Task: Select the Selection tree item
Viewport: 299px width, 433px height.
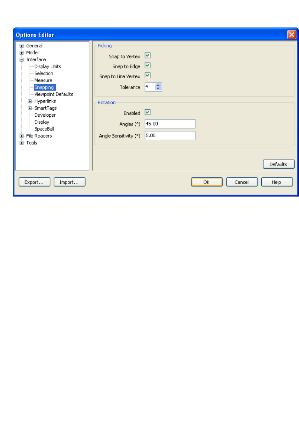Action: pyautogui.click(x=44, y=73)
